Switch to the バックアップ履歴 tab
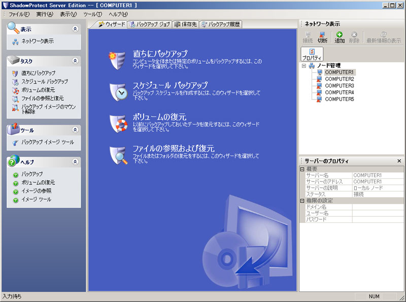Screen dimensions: 406x302 221,24
